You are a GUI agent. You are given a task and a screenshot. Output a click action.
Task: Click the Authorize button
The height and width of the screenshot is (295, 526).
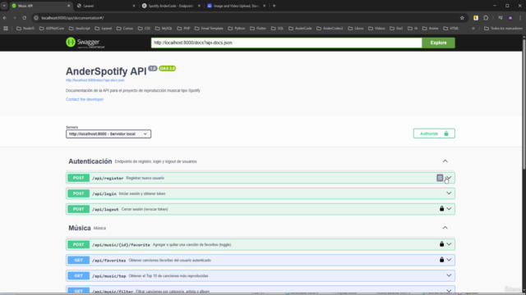[434, 134]
